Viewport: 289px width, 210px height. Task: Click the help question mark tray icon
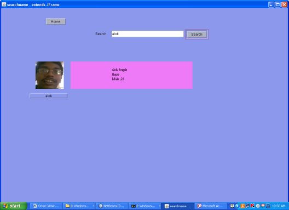[232, 206]
